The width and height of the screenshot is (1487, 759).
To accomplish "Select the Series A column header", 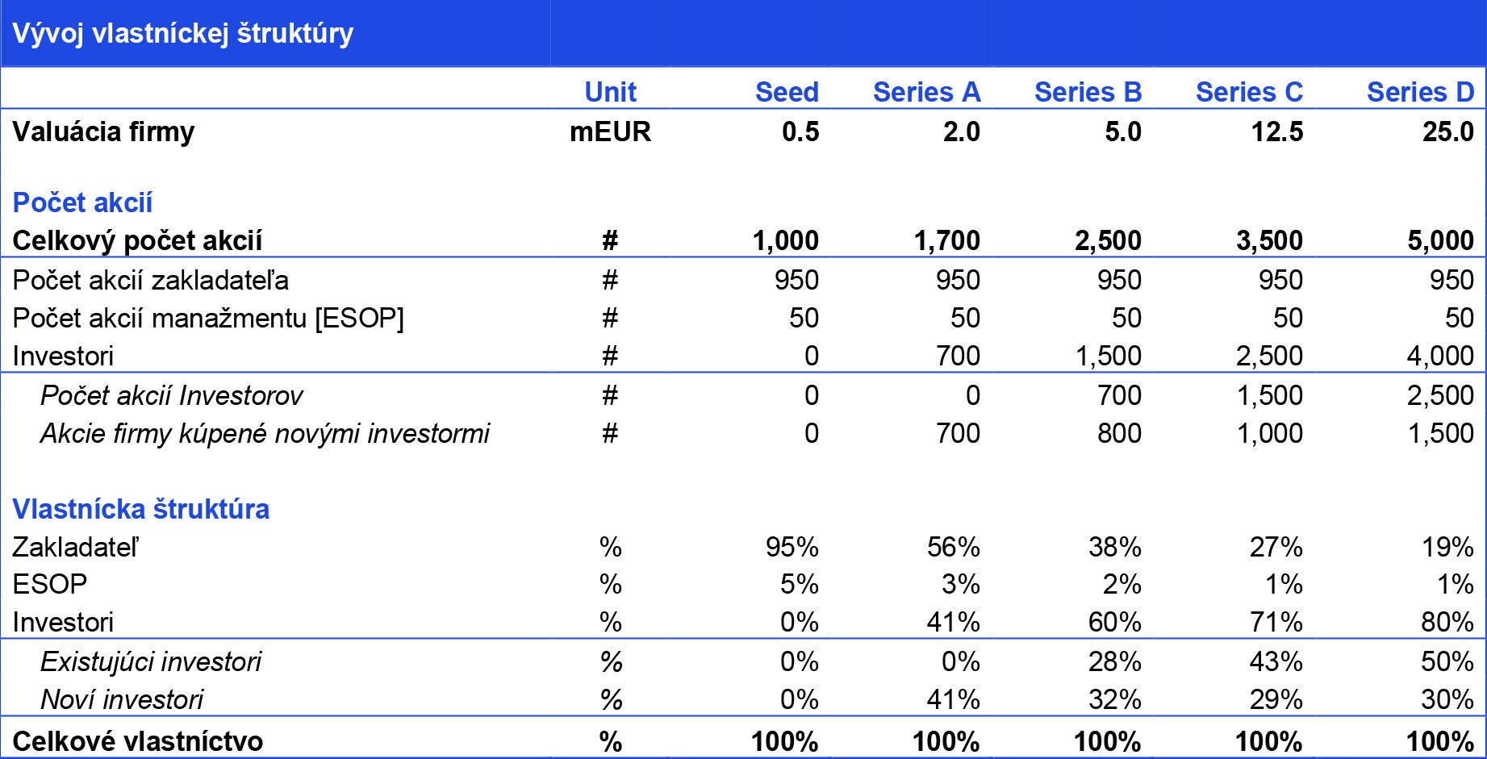I will tap(925, 92).
